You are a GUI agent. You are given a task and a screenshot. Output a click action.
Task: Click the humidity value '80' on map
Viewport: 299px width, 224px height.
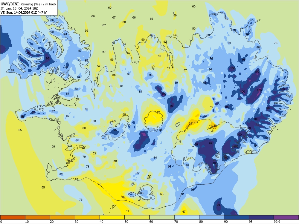coord(94,121)
